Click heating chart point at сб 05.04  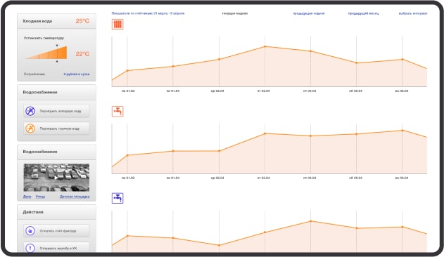(x=357, y=62)
